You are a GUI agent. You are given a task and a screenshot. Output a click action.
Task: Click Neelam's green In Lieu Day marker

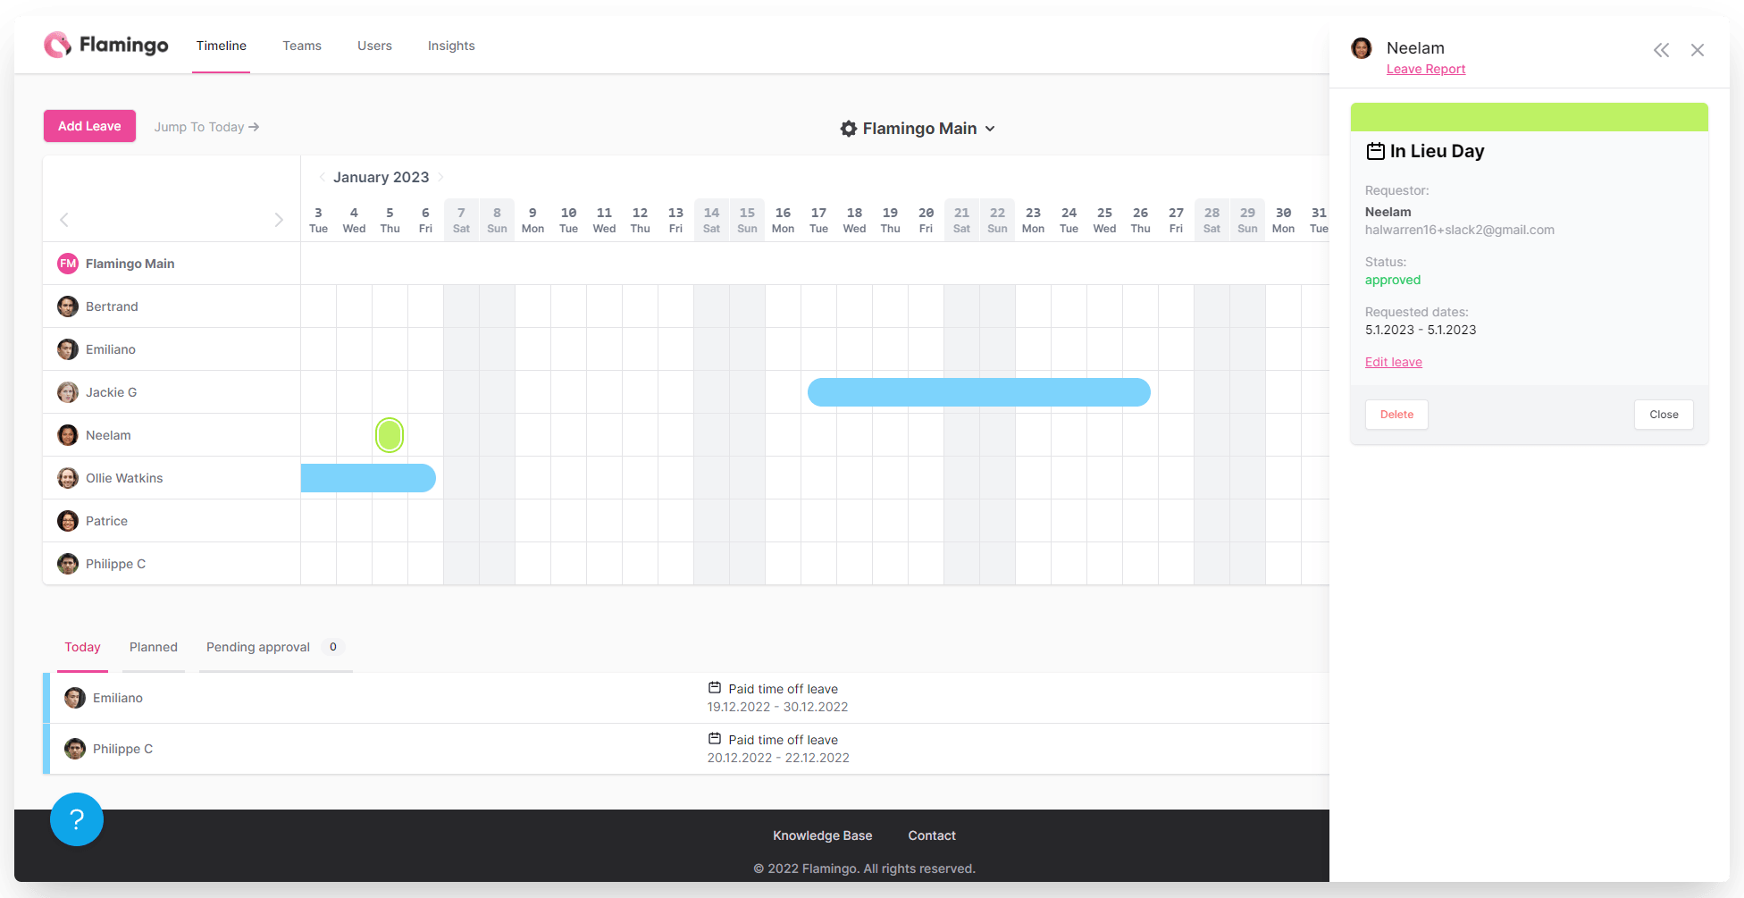[x=390, y=435]
